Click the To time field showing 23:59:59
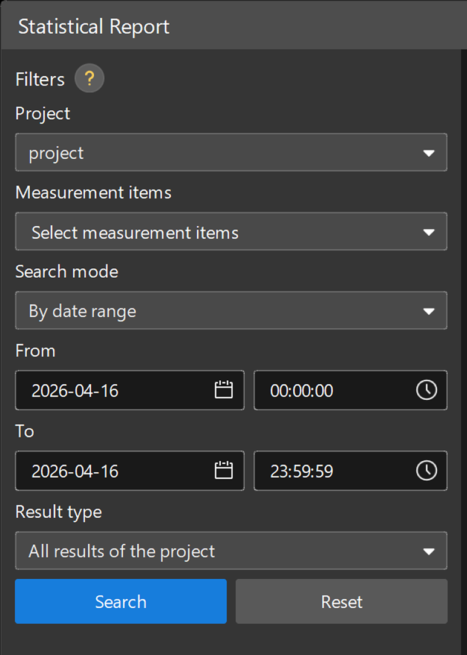The height and width of the screenshot is (655, 467). [302, 471]
